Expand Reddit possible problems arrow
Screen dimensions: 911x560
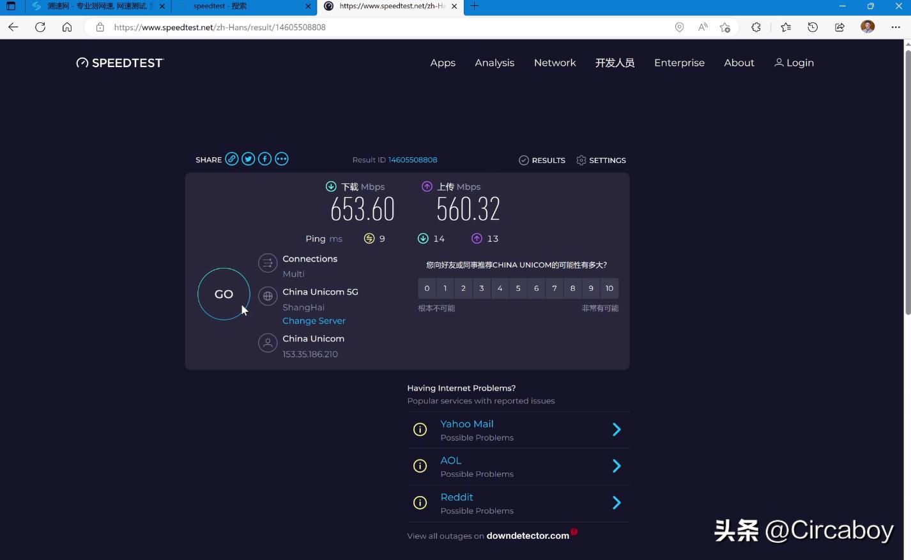(616, 503)
